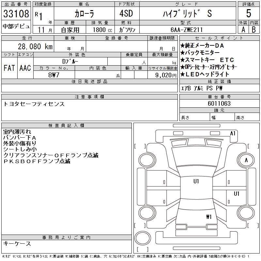Select sales point 純正メーカーDA
The height and width of the screenshot is (261, 261).
[x=202, y=45]
